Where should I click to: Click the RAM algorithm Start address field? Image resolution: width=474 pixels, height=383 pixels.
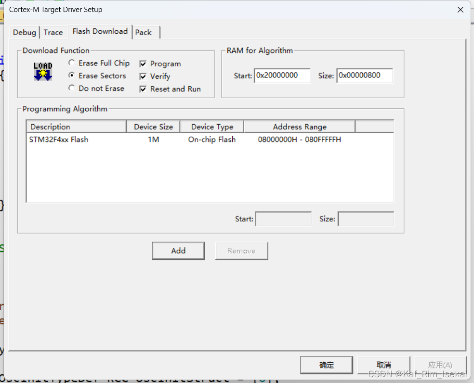pyautogui.click(x=282, y=76)
